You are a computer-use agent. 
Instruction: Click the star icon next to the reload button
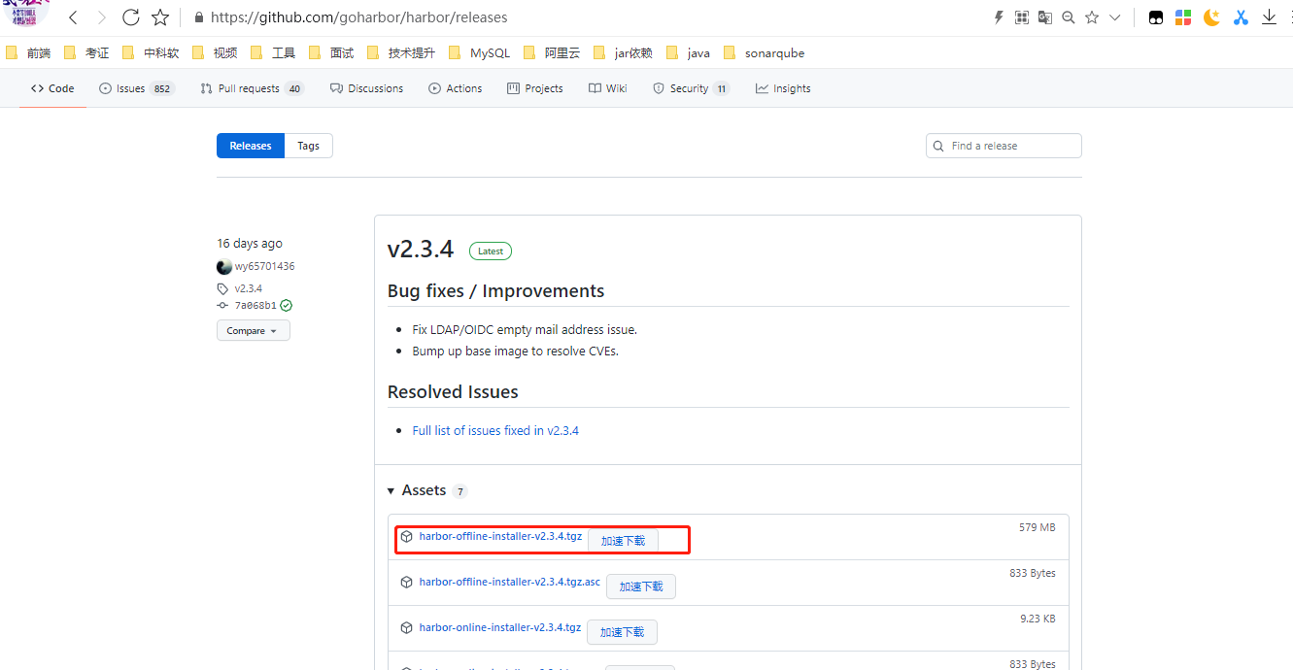coord(160,17)
